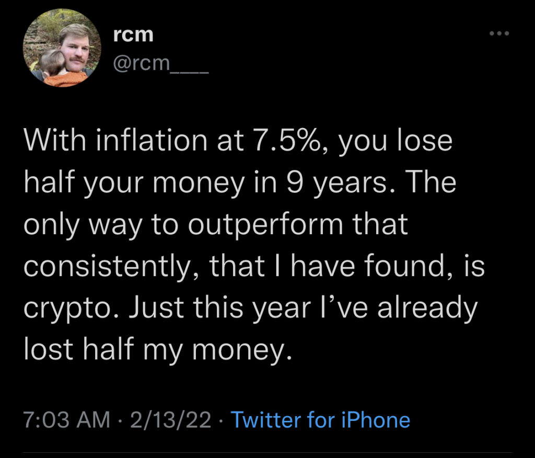Click the divider line below the timestamp

267,453
